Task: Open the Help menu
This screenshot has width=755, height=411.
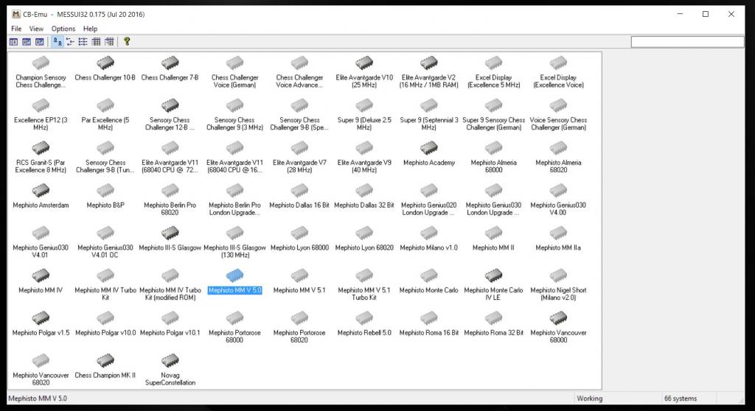Action: (90, 29)
